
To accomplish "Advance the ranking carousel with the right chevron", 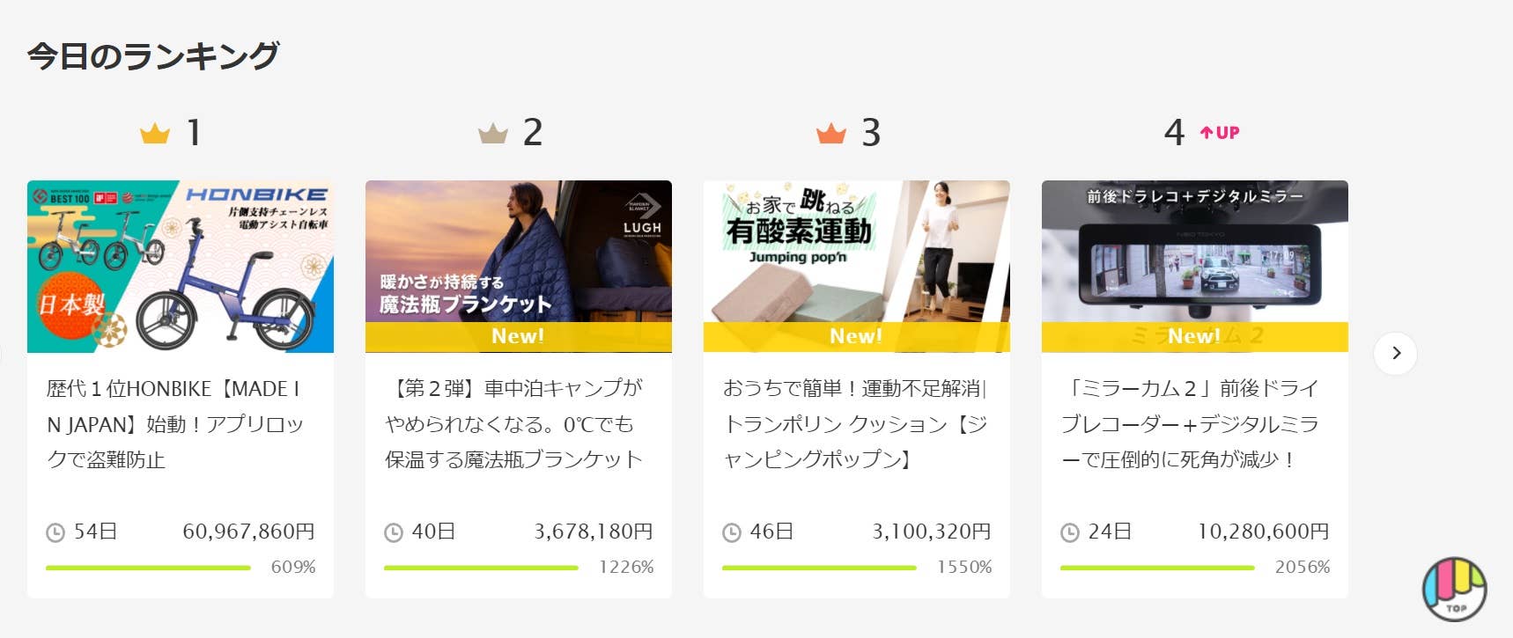I will tap(1396, 353).
